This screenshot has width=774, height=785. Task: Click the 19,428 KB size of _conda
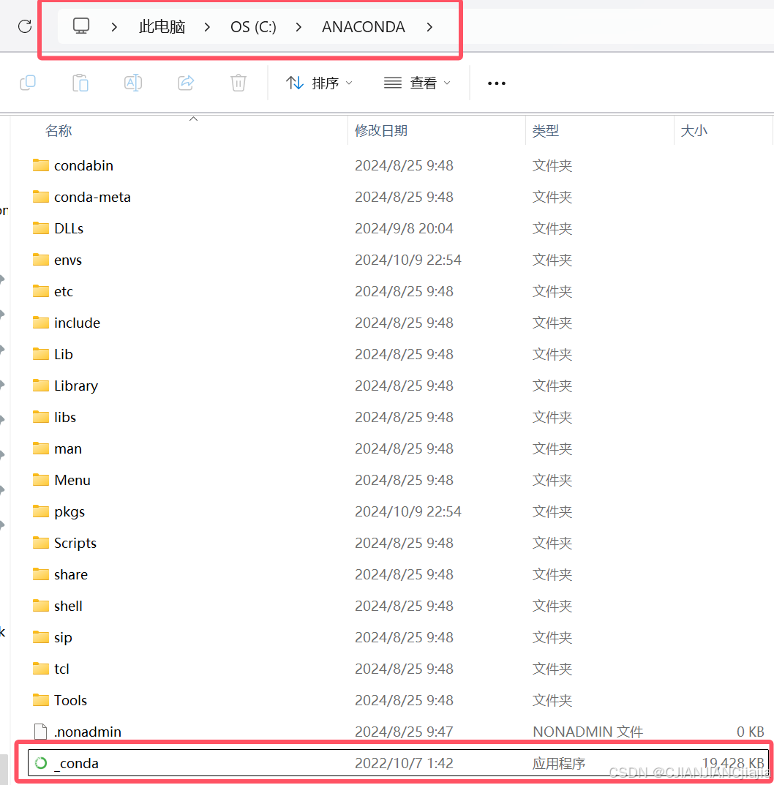pyautogui.click(x=733, y=763)
